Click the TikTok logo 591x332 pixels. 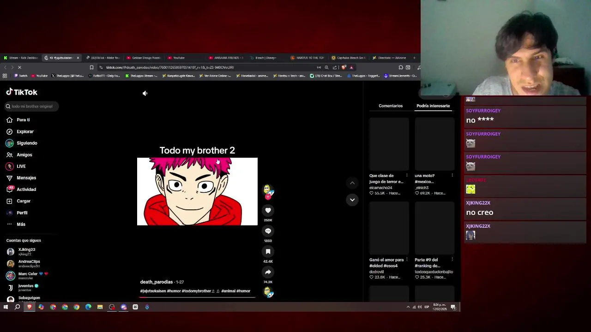[22, 92]
